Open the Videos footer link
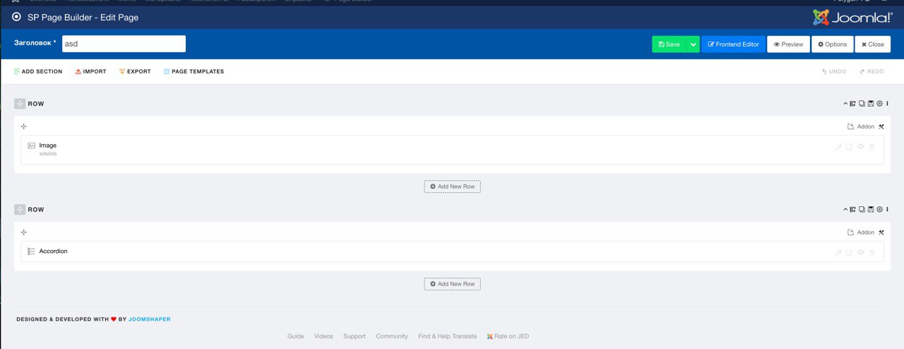The height and width of the screenshot is (349, 904). (323, 336)
